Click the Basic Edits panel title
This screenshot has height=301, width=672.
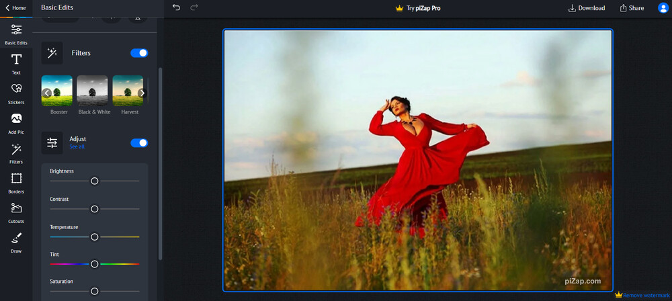coord(57,7)
